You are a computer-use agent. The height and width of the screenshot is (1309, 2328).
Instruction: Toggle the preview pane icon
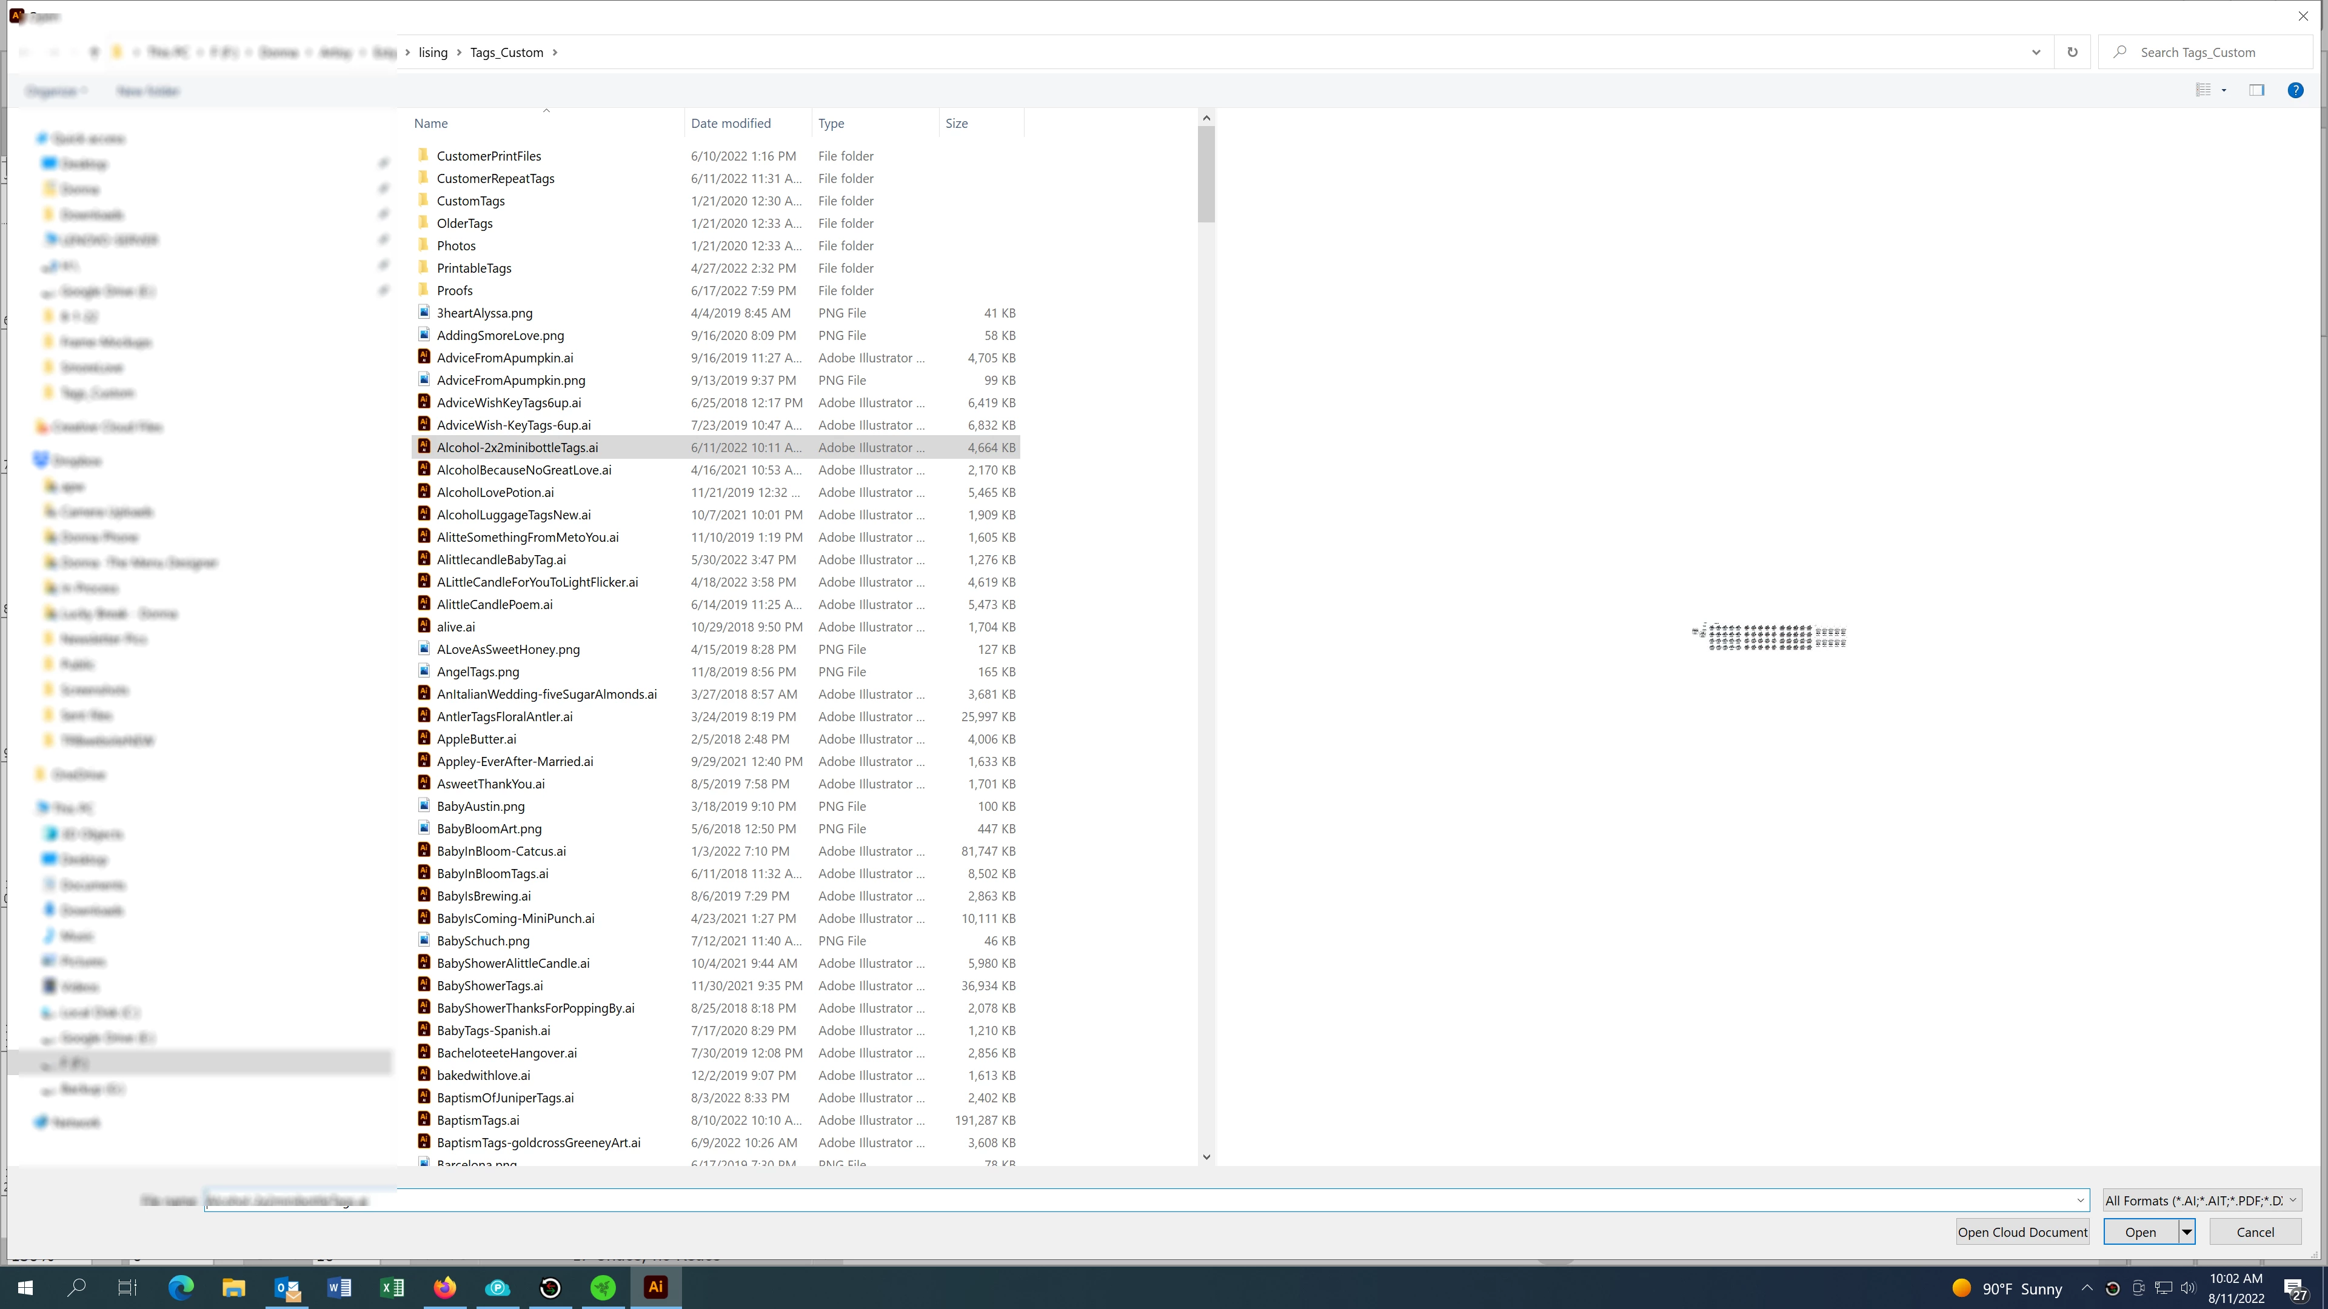click(2256, 90)
